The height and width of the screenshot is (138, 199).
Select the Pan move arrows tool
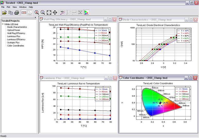[55, 12]
